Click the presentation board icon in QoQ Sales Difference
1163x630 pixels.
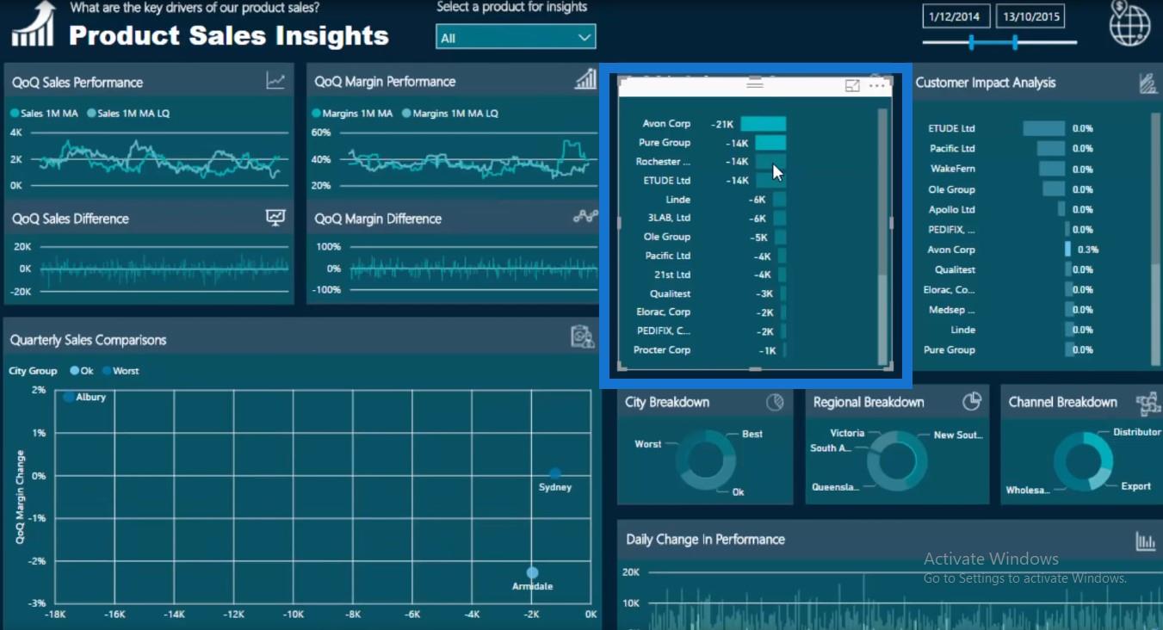coord(275,218)
